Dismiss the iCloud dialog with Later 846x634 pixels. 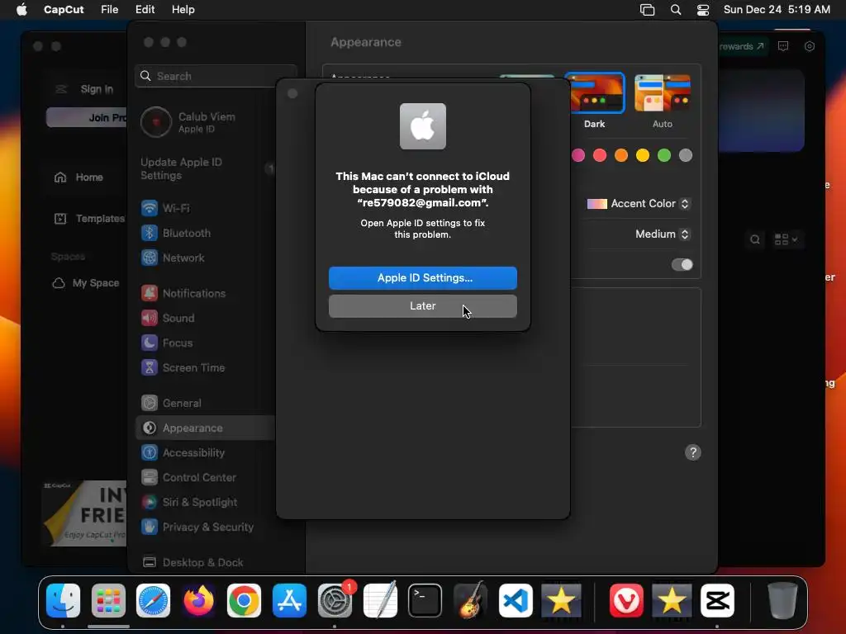(x=422, y=305)
